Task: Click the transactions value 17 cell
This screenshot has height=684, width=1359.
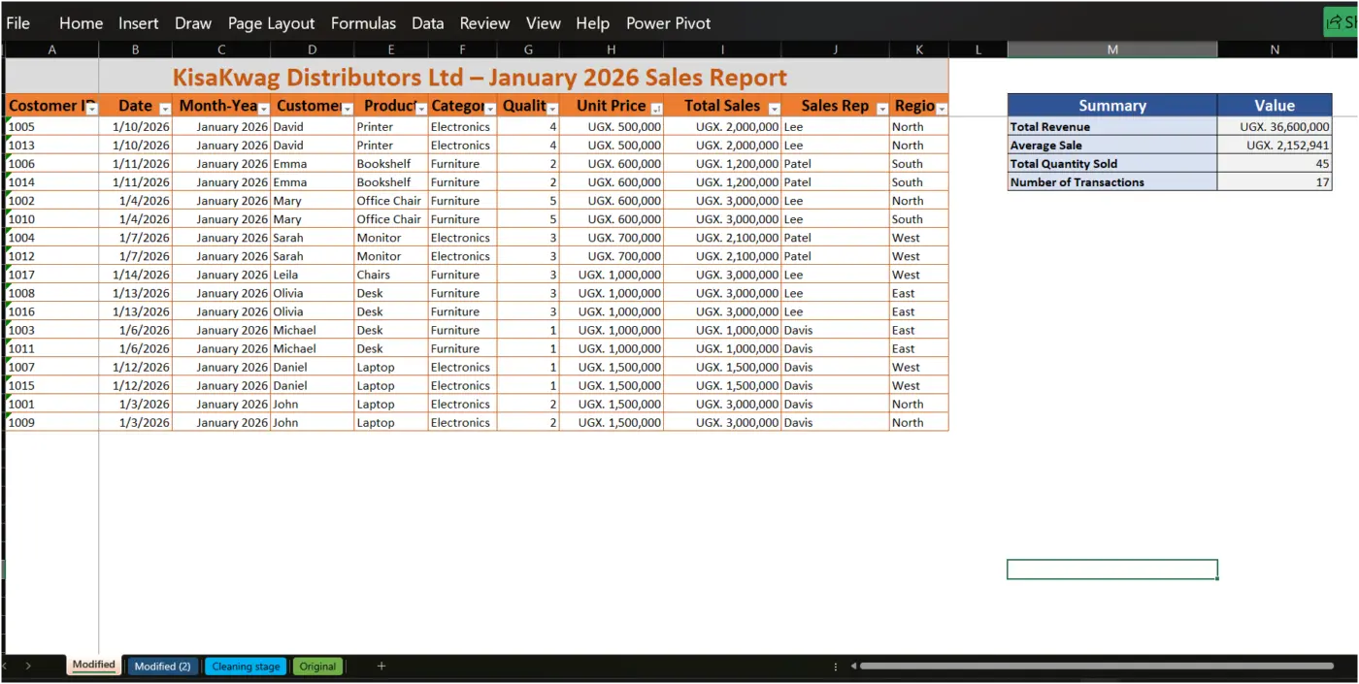Action: point(1275,182)
